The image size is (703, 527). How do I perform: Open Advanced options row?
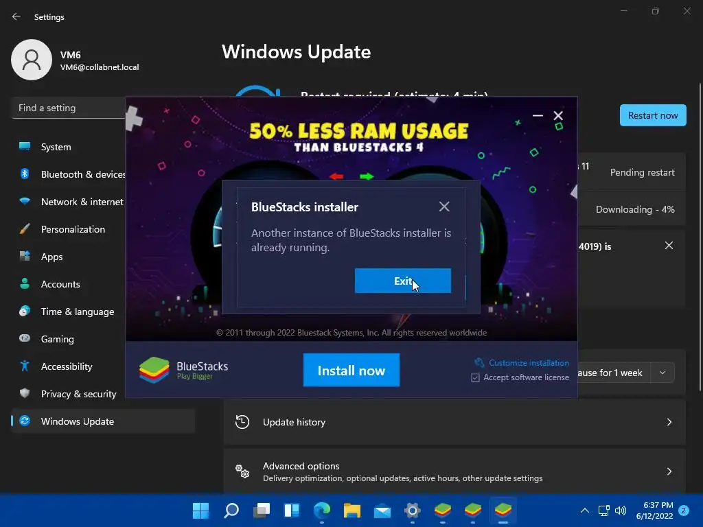[454, 471]
